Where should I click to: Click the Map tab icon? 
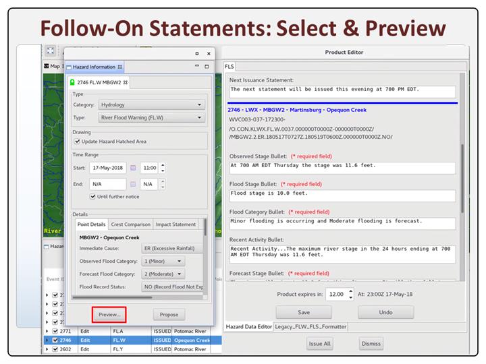47,66
